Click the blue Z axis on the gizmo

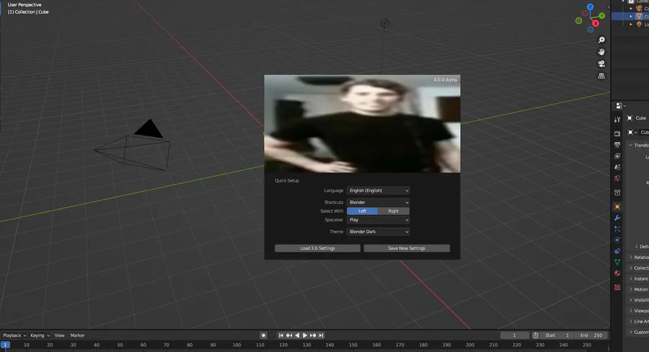pyautogui.click(x=590, y=7)
